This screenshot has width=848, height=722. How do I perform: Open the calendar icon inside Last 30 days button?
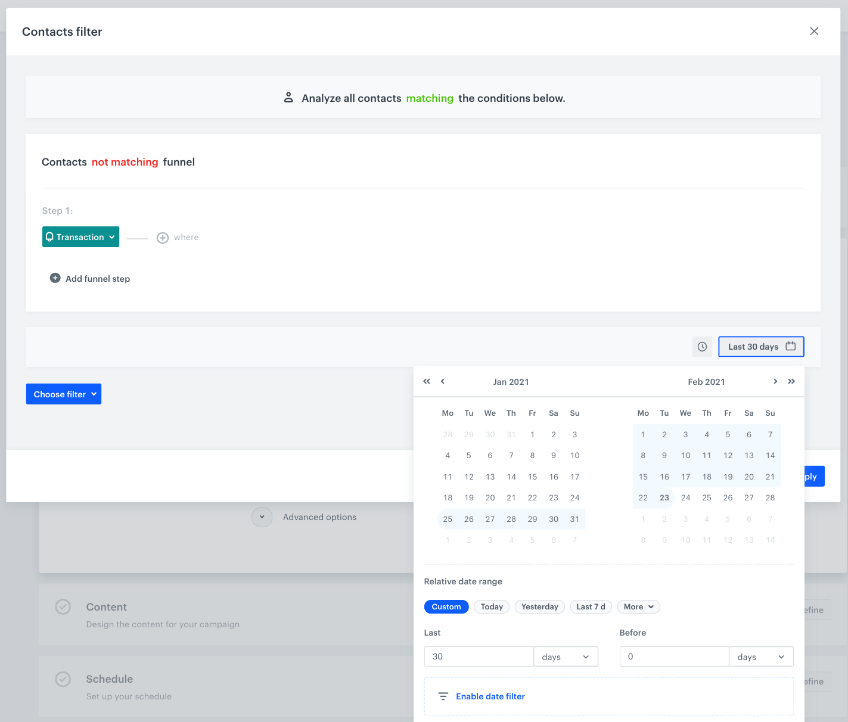pos(790,346)
